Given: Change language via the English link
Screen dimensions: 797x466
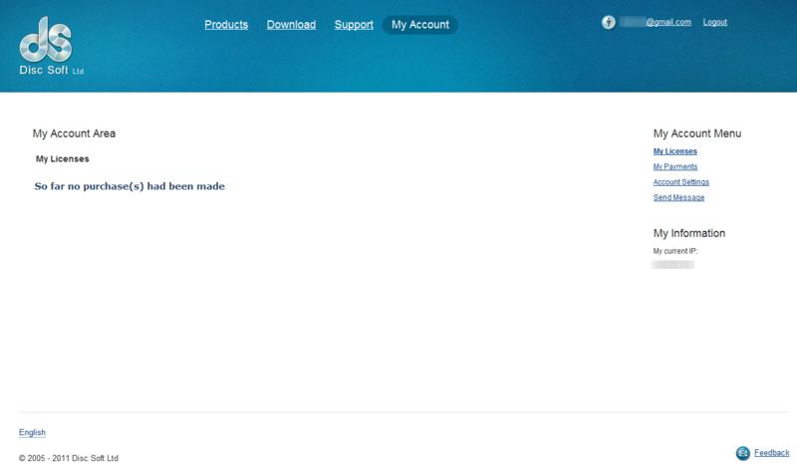Looking at the screenshot, I should pos(32,432).
